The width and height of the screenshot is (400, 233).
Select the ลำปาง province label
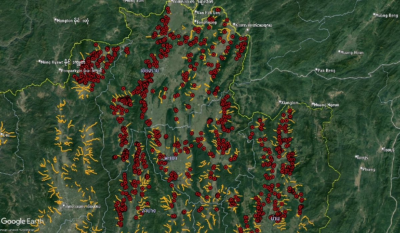pos(148,211)
